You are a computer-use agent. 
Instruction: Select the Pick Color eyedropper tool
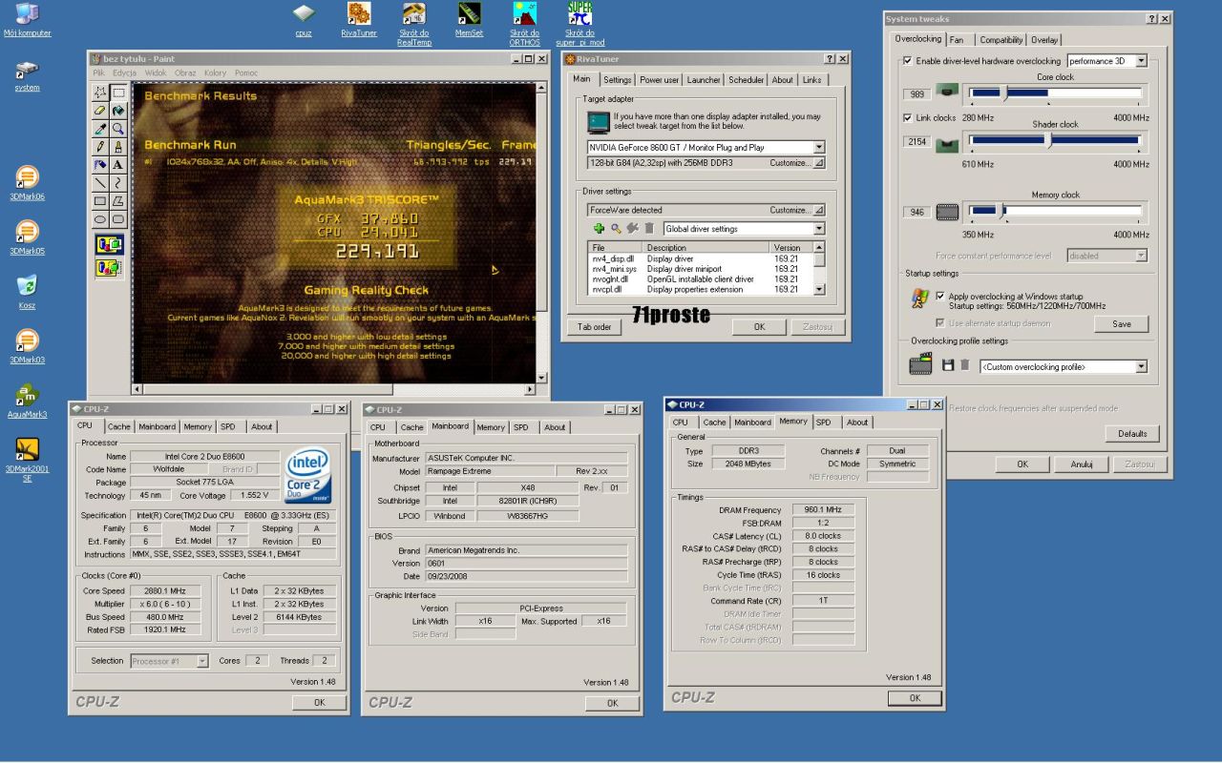point(99,129)
